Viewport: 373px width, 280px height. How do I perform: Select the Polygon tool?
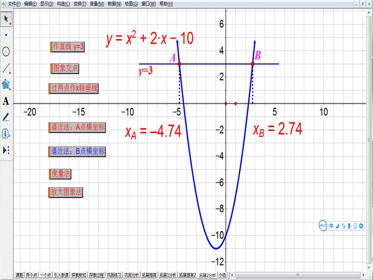coord(6,84)
